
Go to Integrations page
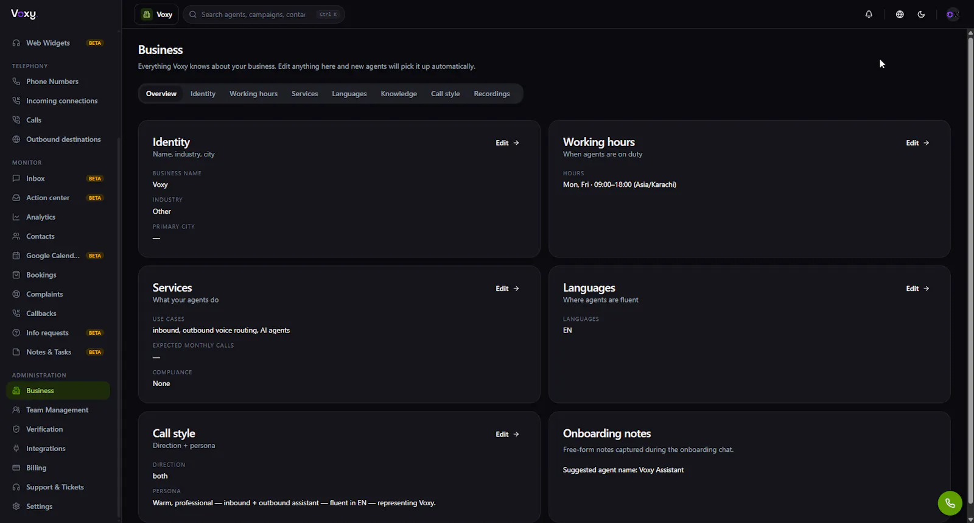point(58,449)
